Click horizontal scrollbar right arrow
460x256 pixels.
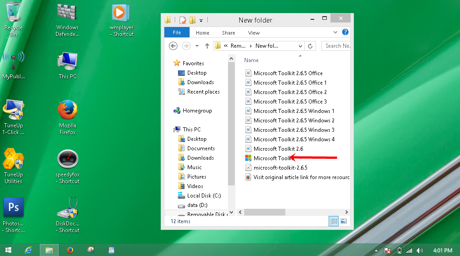tap(346, 212)
